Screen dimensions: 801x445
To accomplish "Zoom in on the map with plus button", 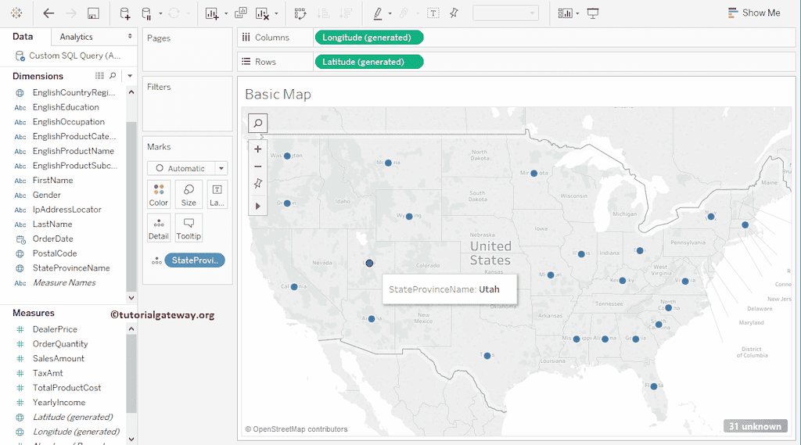I will [258, 149].
